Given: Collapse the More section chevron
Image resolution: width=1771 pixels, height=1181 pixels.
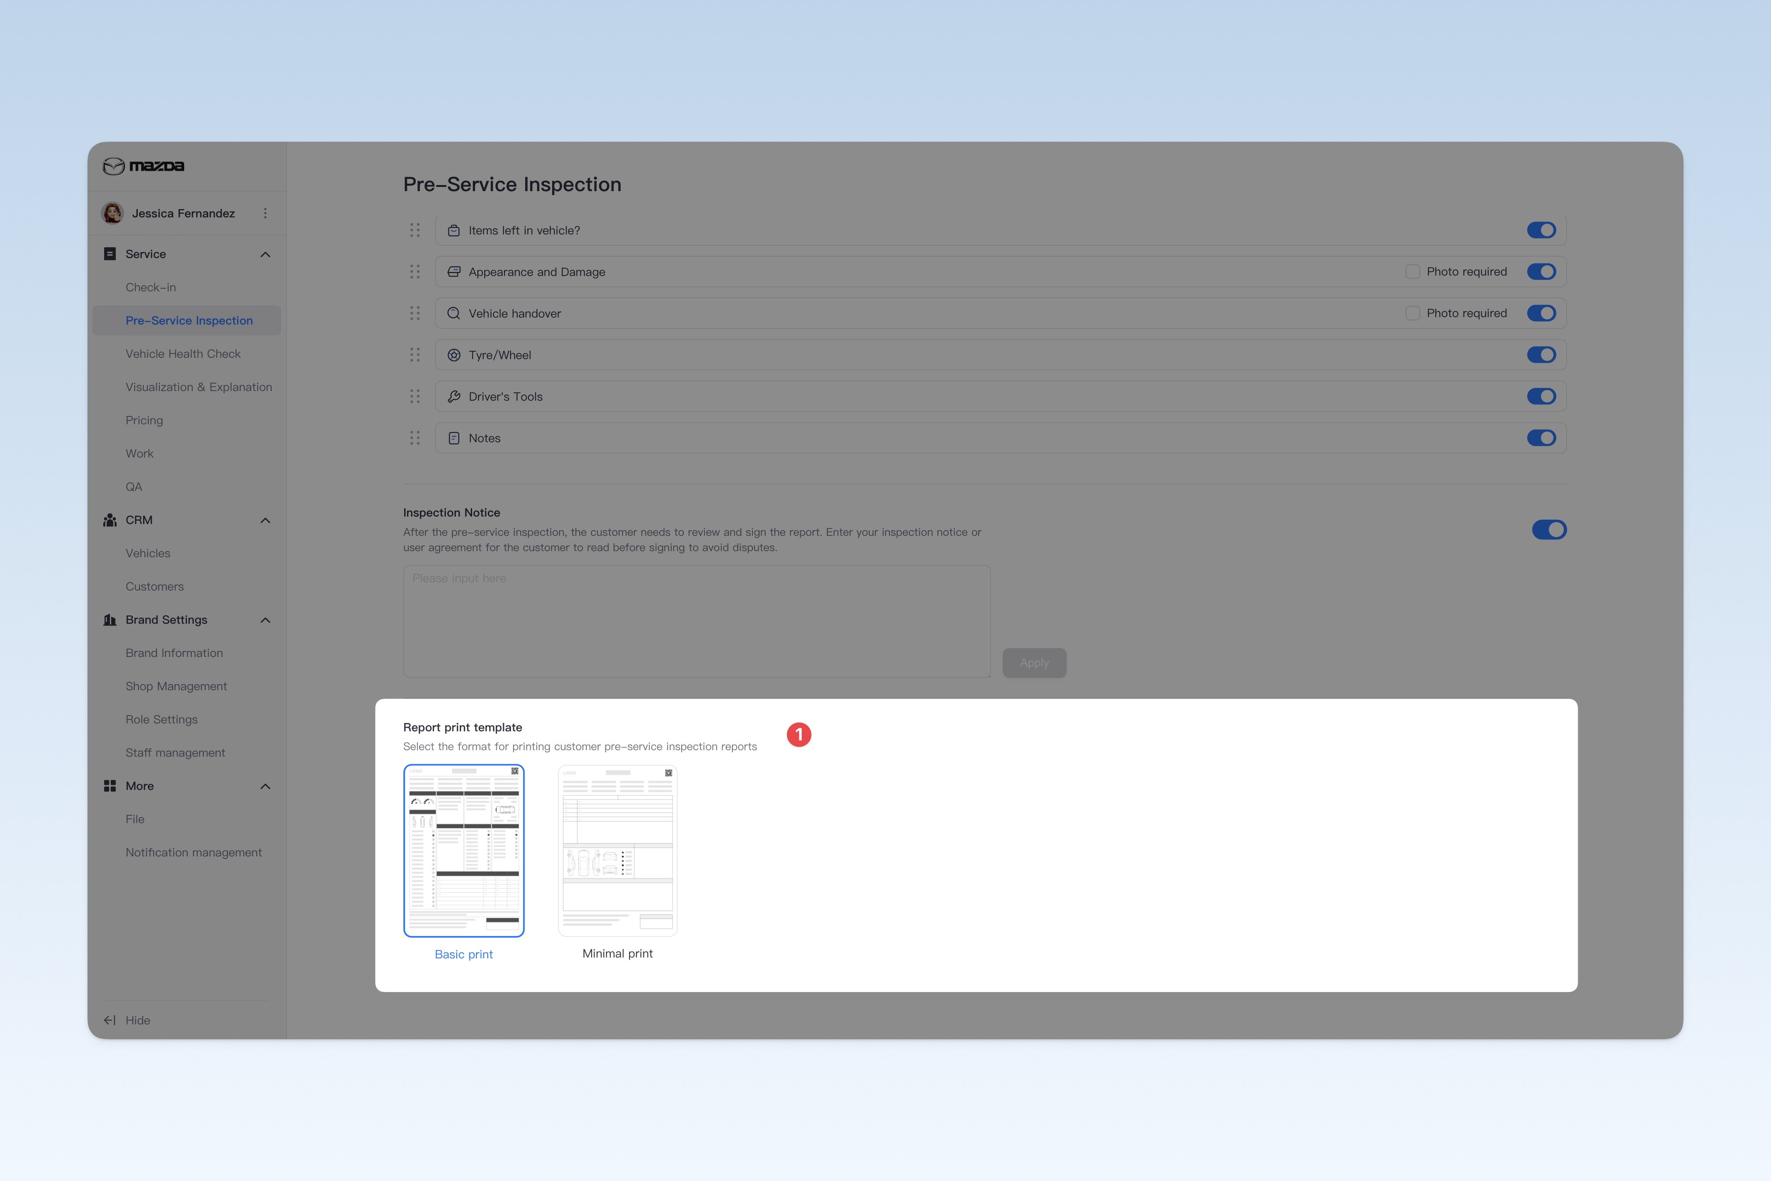Looking at the screenshot, I should point(265,786).
